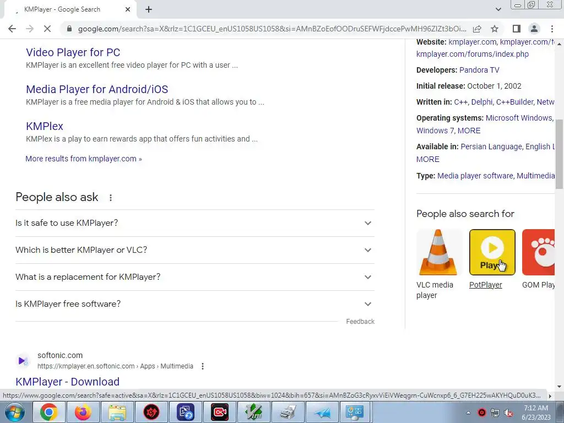This screenshot has height=423, width=564.
Task: Open the Pandora TV developer link
Action: click(x=479, y=70)
